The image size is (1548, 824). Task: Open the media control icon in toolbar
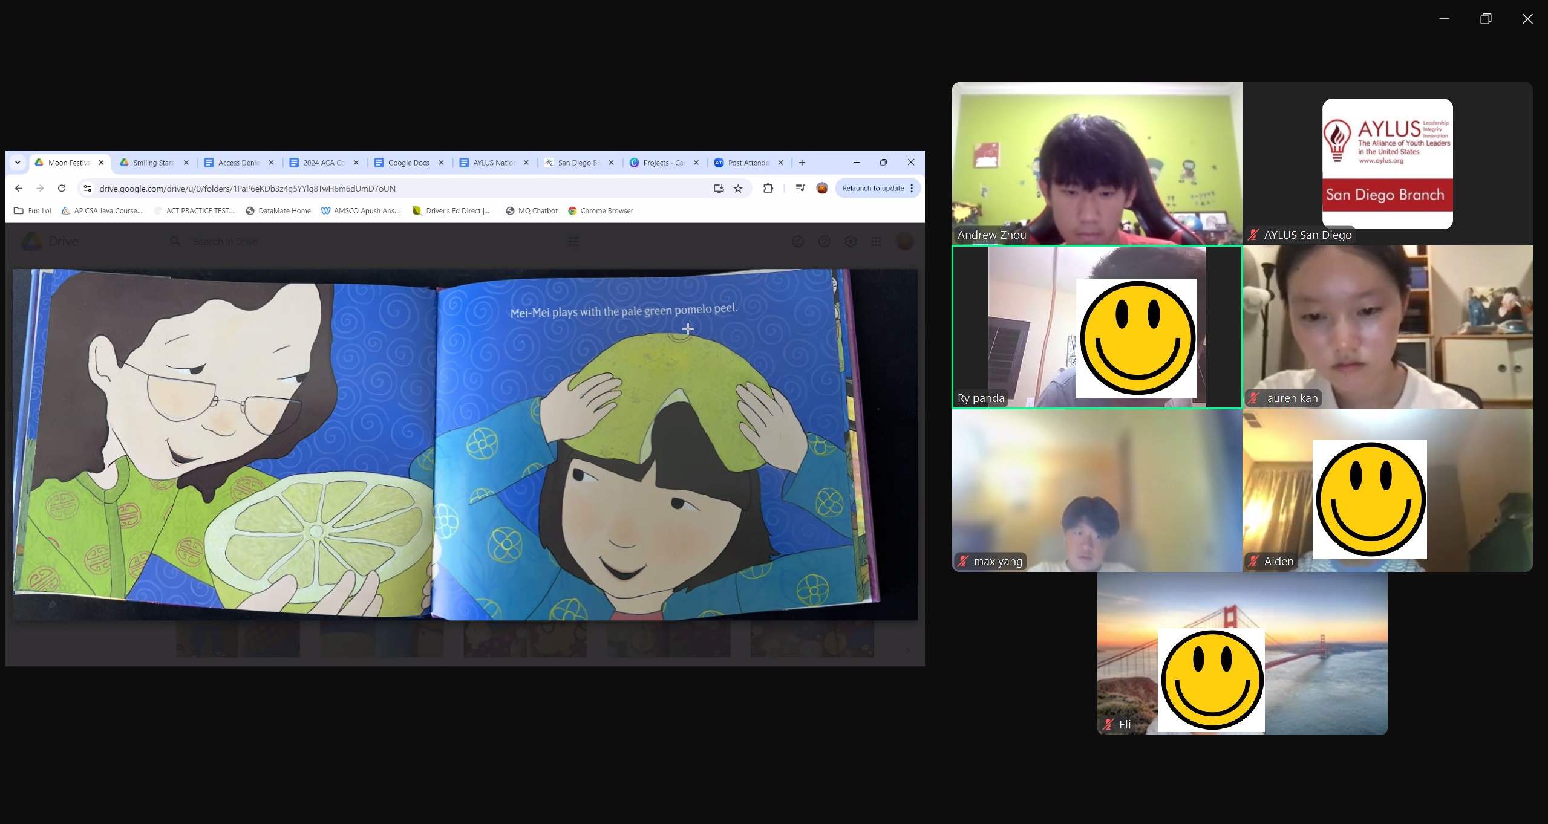(800, 189)
